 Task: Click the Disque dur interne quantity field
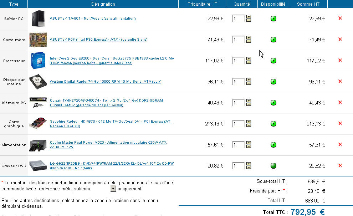239,82
